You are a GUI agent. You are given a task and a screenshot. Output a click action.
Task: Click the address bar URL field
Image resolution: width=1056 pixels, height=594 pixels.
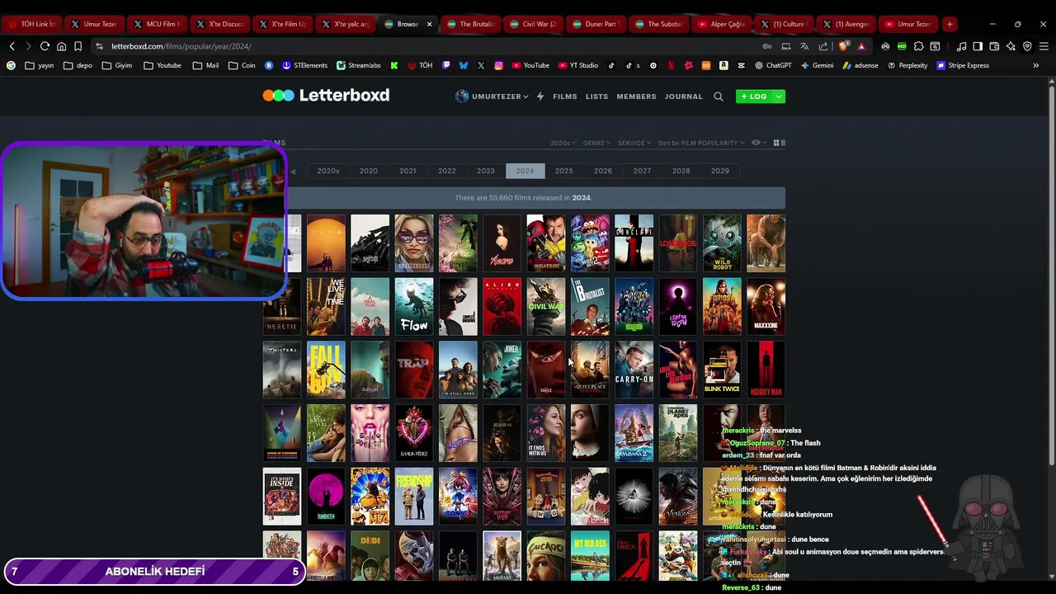(429, 46)
